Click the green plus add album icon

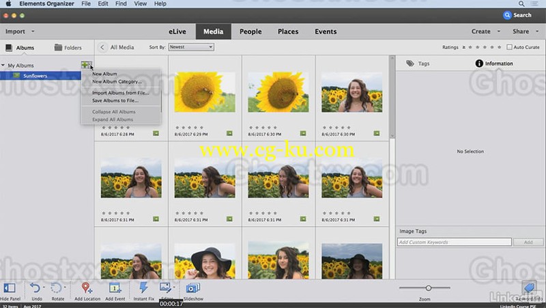86,65
